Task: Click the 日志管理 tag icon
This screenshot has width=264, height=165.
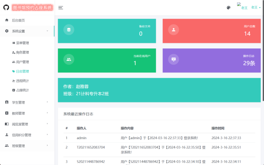Action: tap(14, 71)
